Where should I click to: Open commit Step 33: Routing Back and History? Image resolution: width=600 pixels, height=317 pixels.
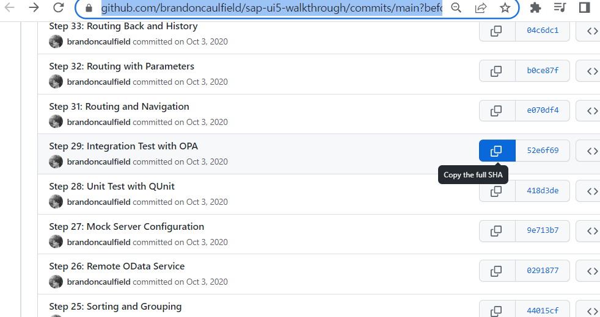click(x=123, y=26)
